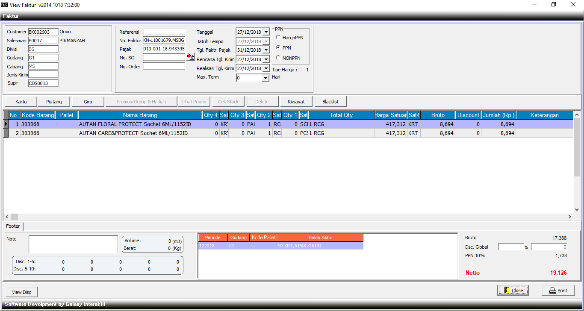Click the No. SO lookup icon
Viewport: 584px width, 311px height.
190,57
